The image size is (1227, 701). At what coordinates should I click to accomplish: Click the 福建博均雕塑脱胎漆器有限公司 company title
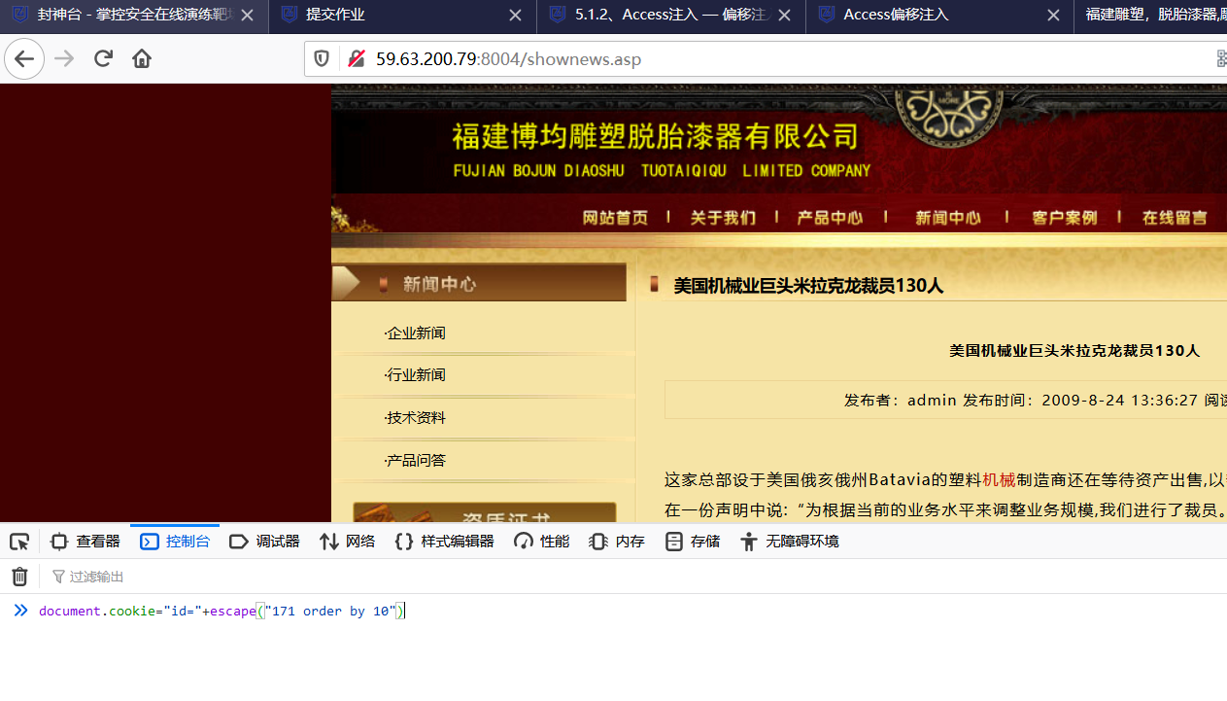[x=656, y=136]
